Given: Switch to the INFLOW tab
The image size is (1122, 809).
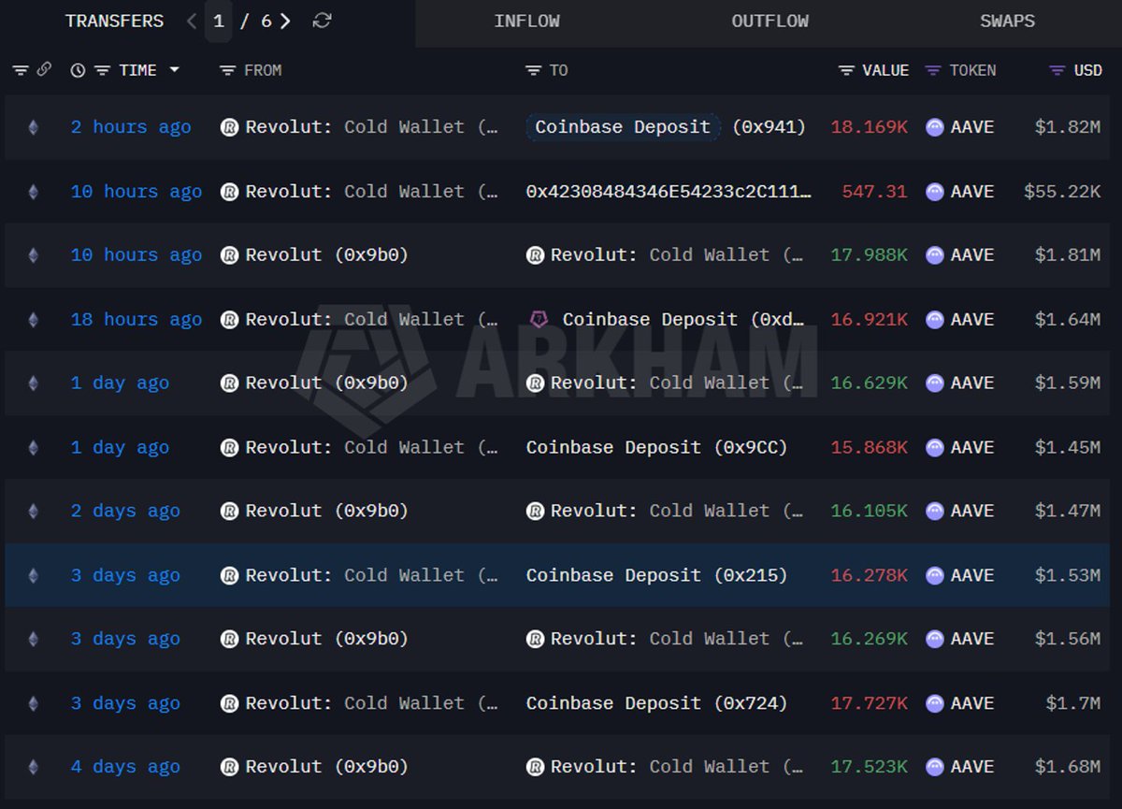Looking at the screenshot, I should click(x=527, y=21).
